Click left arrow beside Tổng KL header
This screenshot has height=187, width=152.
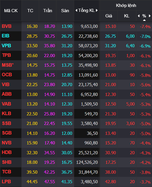coord(76,10)
